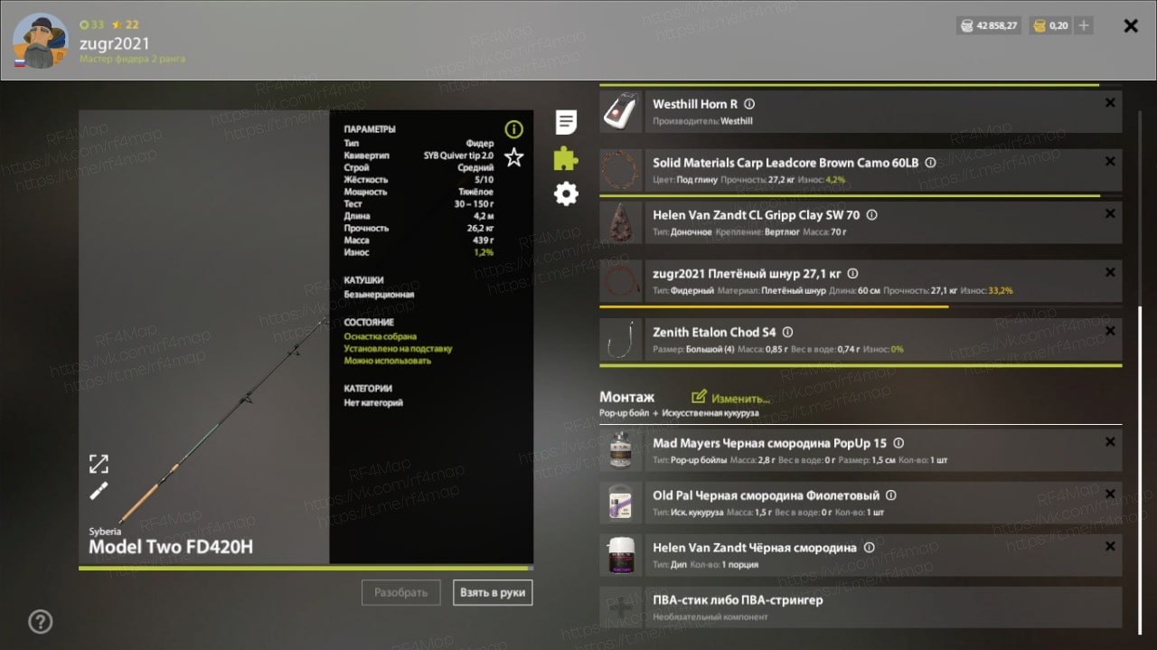Click Изменить to edit the rig
Image resolution: width=1157 pixels, height=650 pixels.
point(731,398)
